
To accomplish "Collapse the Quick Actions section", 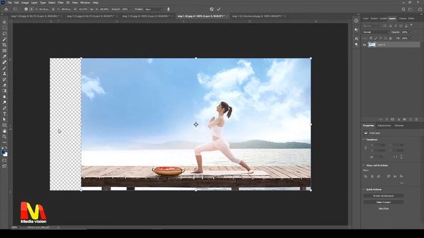I will [364, 190].
